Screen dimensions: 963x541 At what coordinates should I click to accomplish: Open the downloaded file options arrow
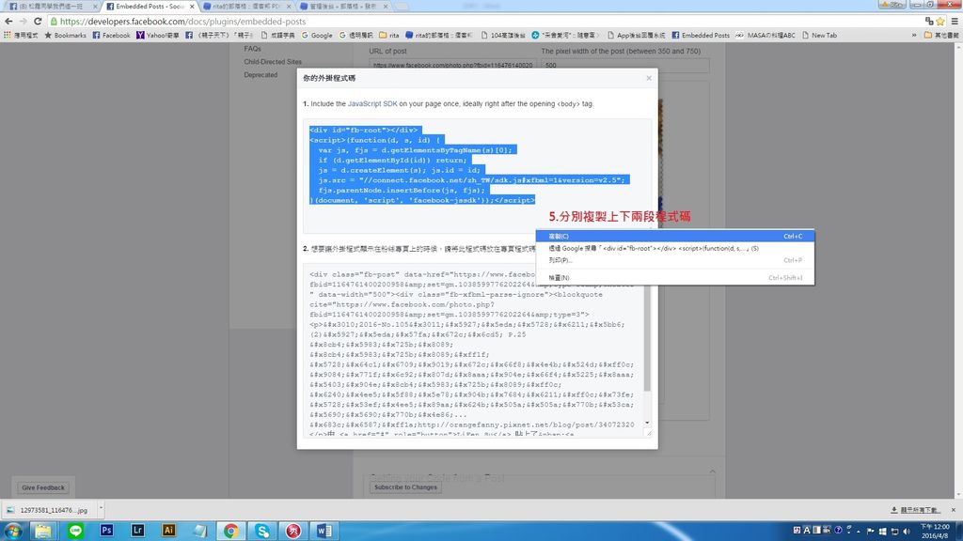101,509
